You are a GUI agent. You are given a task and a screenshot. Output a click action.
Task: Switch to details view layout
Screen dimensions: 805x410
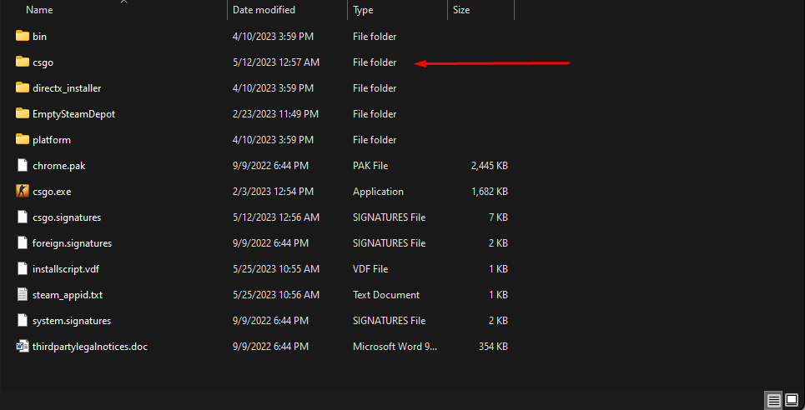[774, 401]
